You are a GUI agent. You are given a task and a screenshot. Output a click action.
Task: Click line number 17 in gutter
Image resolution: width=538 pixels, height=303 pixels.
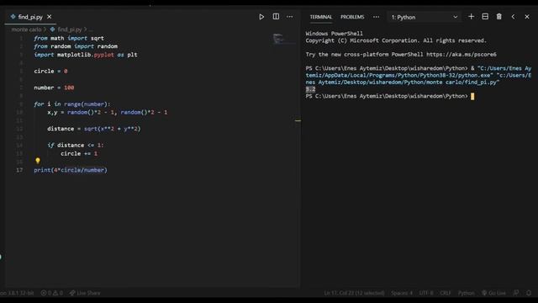[19, 170]
